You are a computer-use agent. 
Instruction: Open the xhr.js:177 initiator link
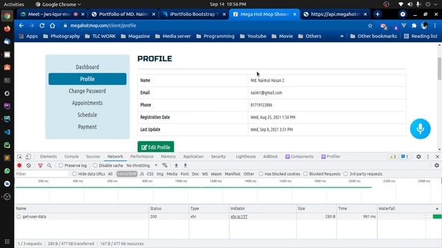click(x=239, y=217)
